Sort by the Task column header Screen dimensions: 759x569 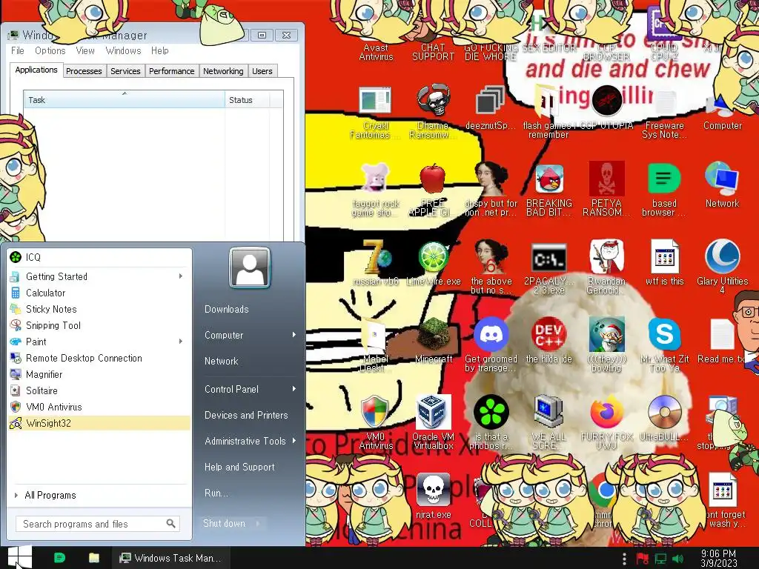pyautogui.click(x=125, y=100)
